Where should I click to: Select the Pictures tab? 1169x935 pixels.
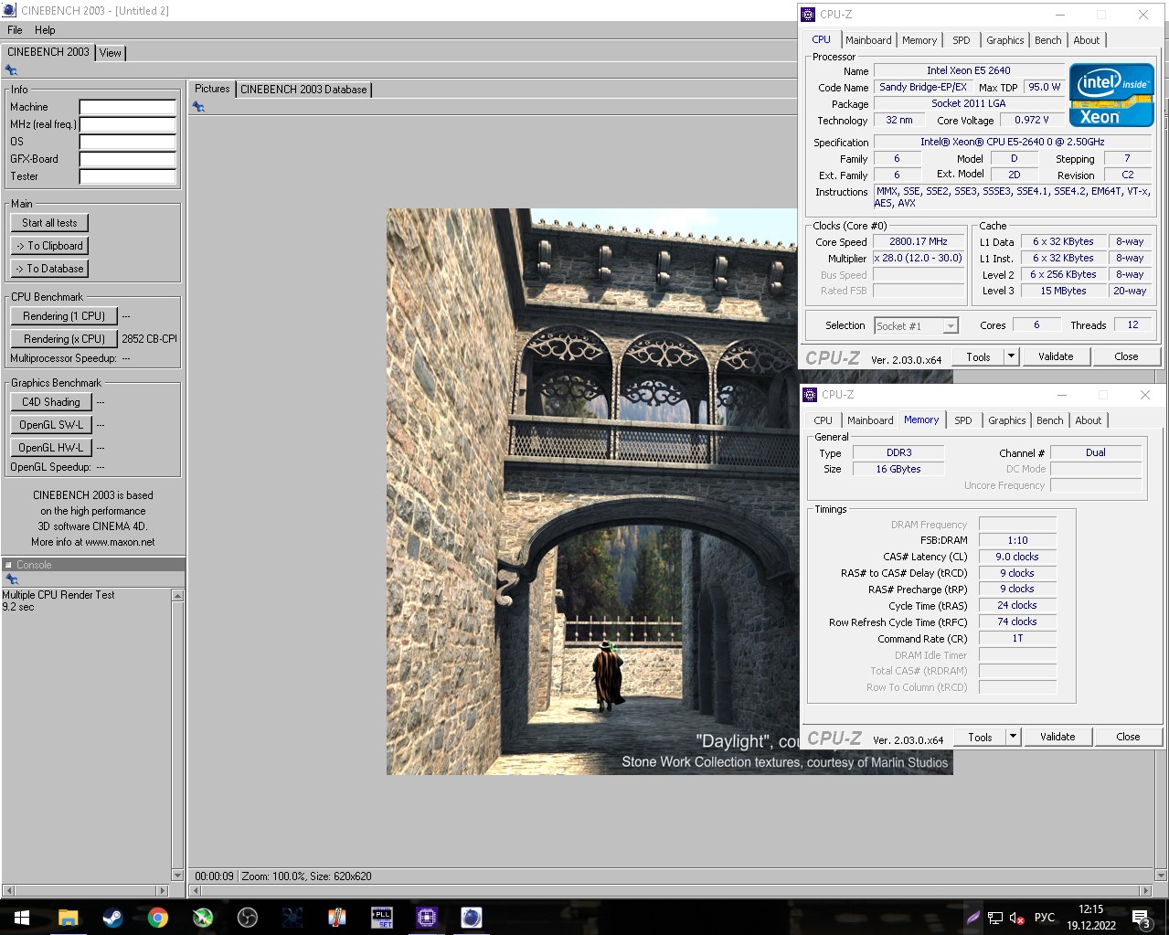pos(212,89)
